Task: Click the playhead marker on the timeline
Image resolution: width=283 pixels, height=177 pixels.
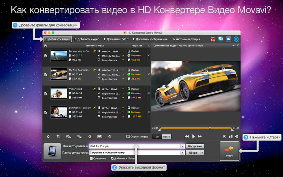Action: click(210, 128)
